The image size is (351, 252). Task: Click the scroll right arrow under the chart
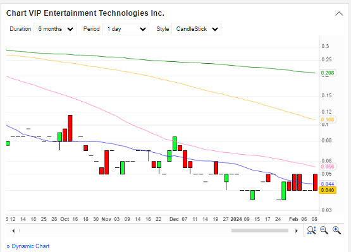point(297,231)
